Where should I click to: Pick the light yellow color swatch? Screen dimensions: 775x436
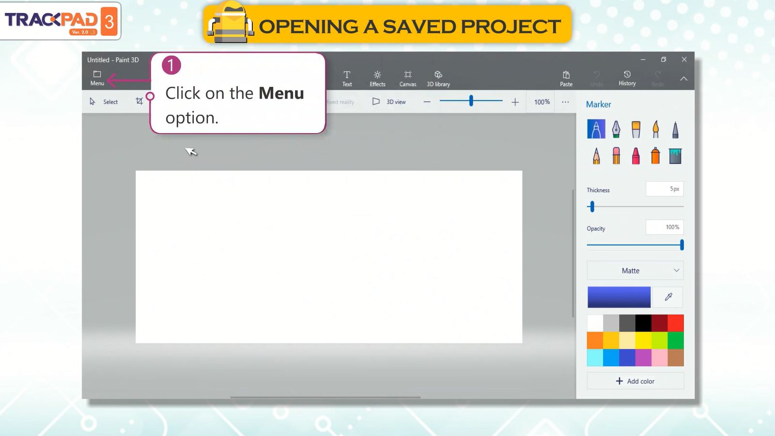click(x=627, y=340)
